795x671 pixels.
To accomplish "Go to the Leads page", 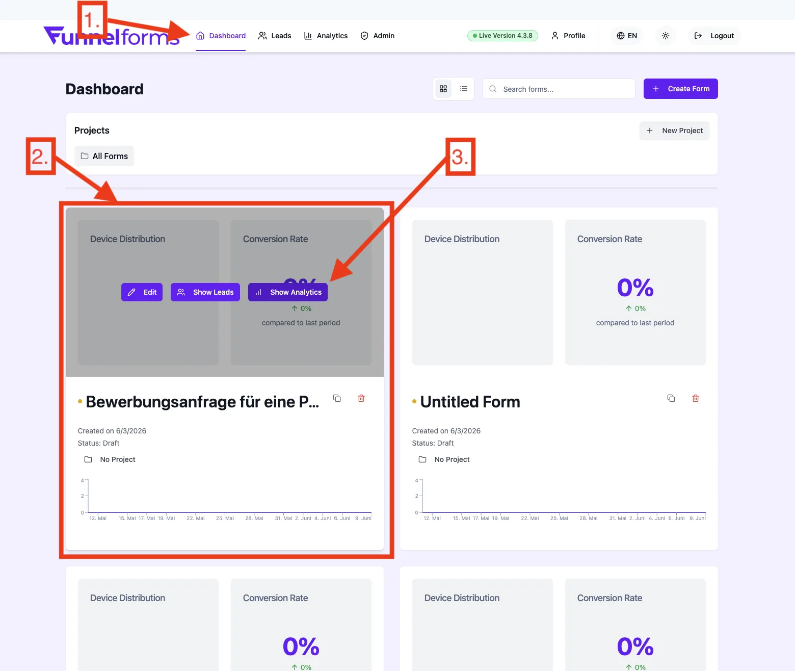I will click(275, 36).
